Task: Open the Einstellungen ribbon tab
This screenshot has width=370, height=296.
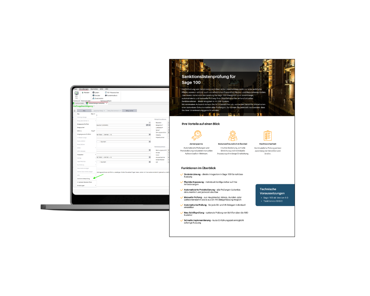Action: [x=84, y=89]
